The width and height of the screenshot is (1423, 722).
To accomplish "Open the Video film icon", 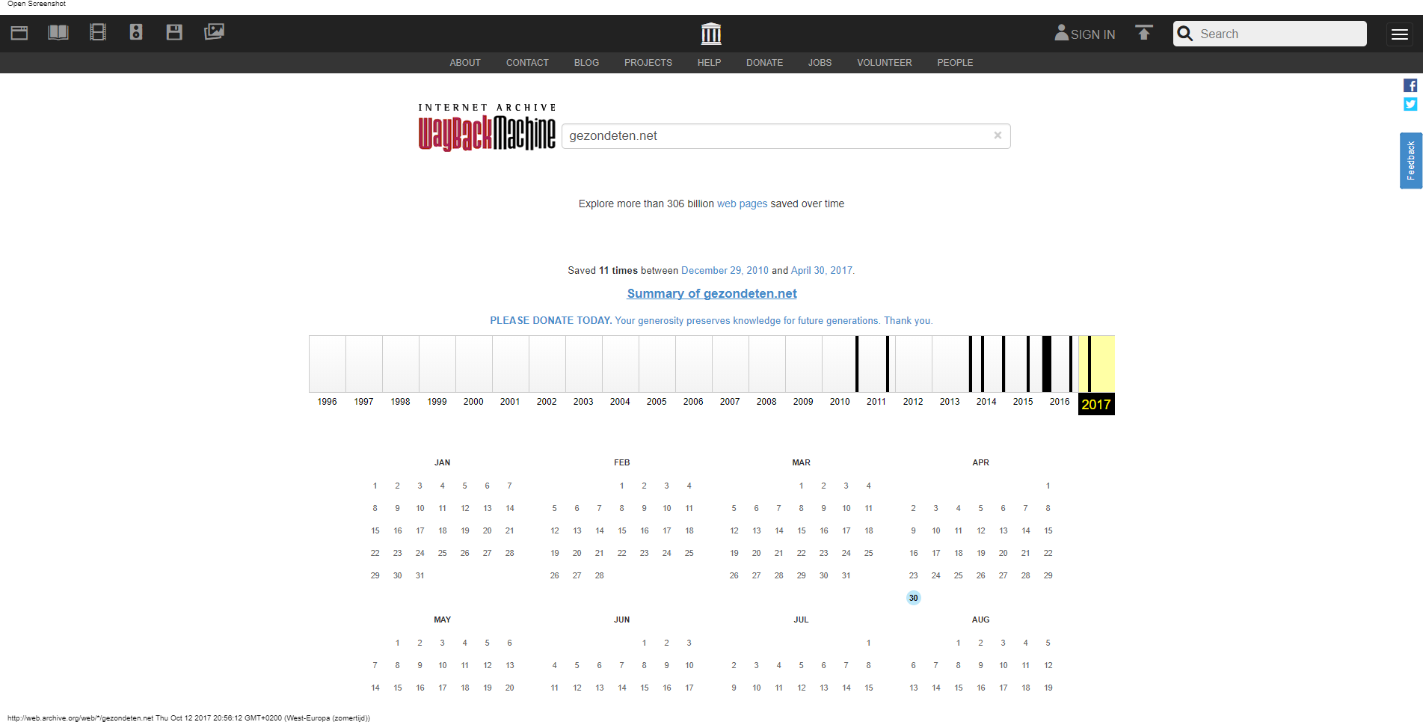I will click(98, 32).
